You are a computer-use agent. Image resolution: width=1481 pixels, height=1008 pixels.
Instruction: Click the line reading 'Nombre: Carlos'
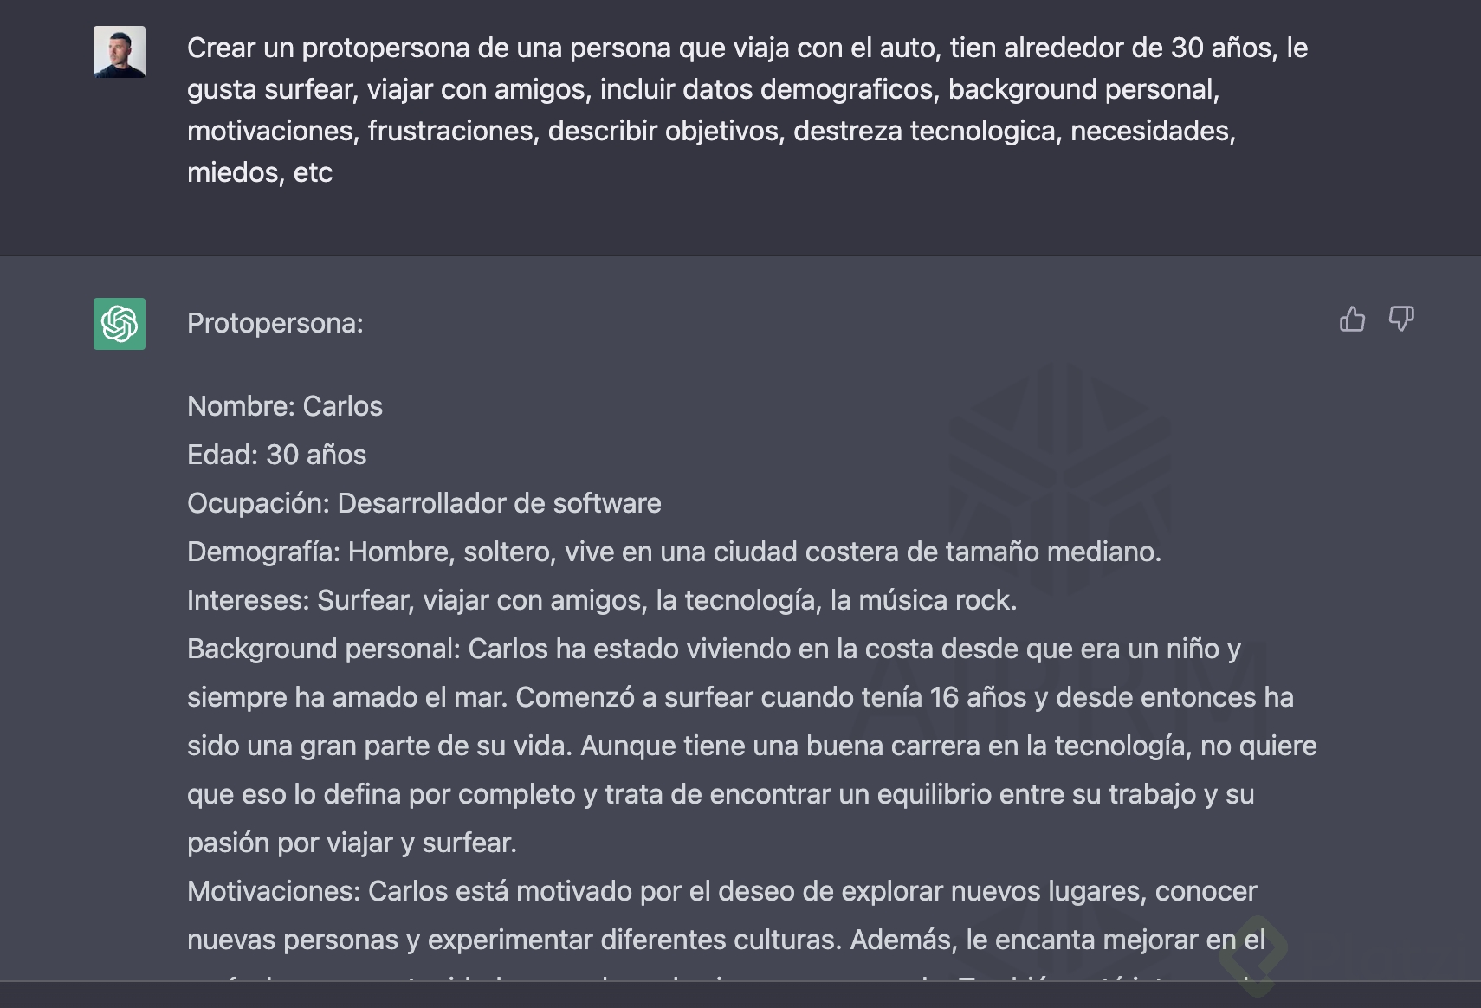[285, 406]
